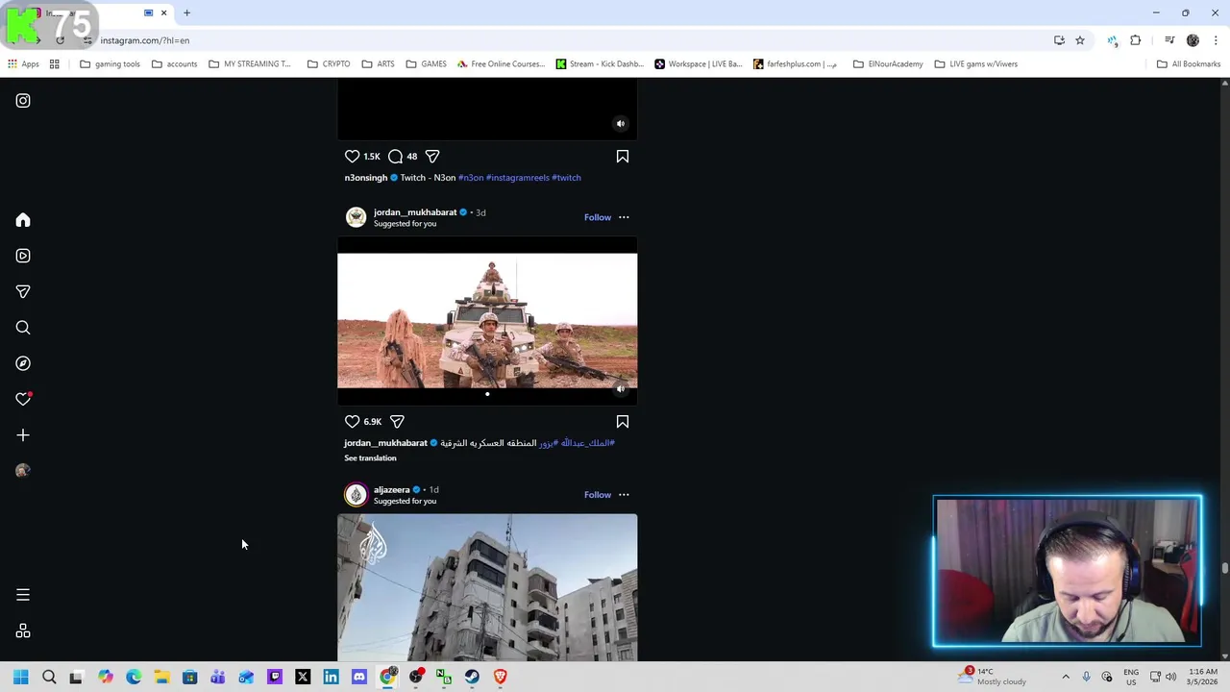Open Discord from the Windows taskbar

(359, 677)
